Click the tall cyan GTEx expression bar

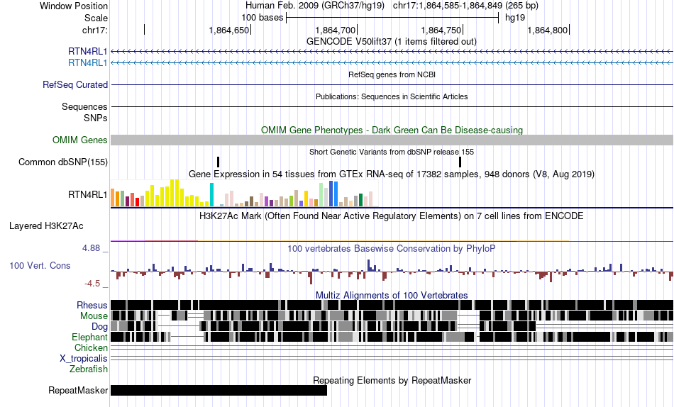tap(211, 195)
